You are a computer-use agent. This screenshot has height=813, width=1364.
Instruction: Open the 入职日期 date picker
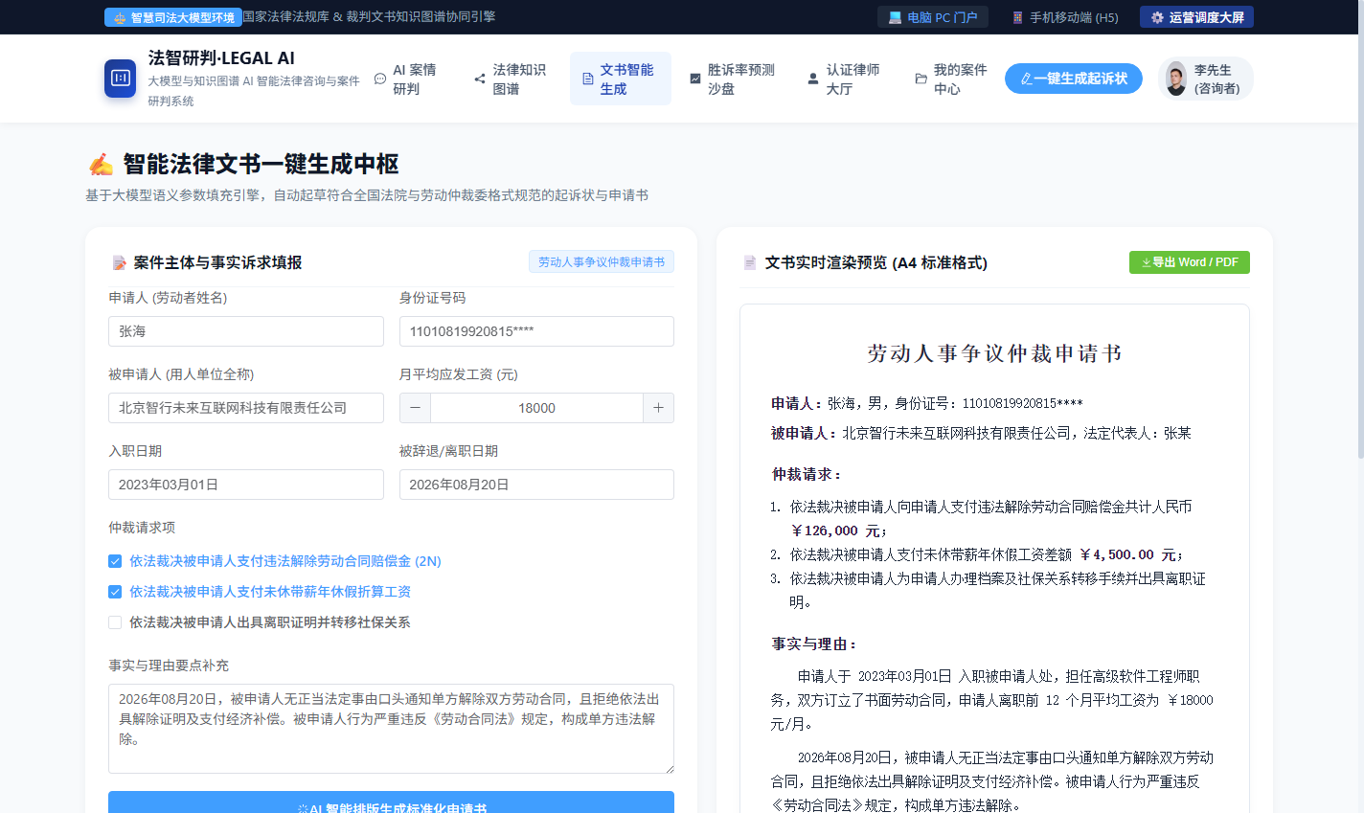click(245, 485)
